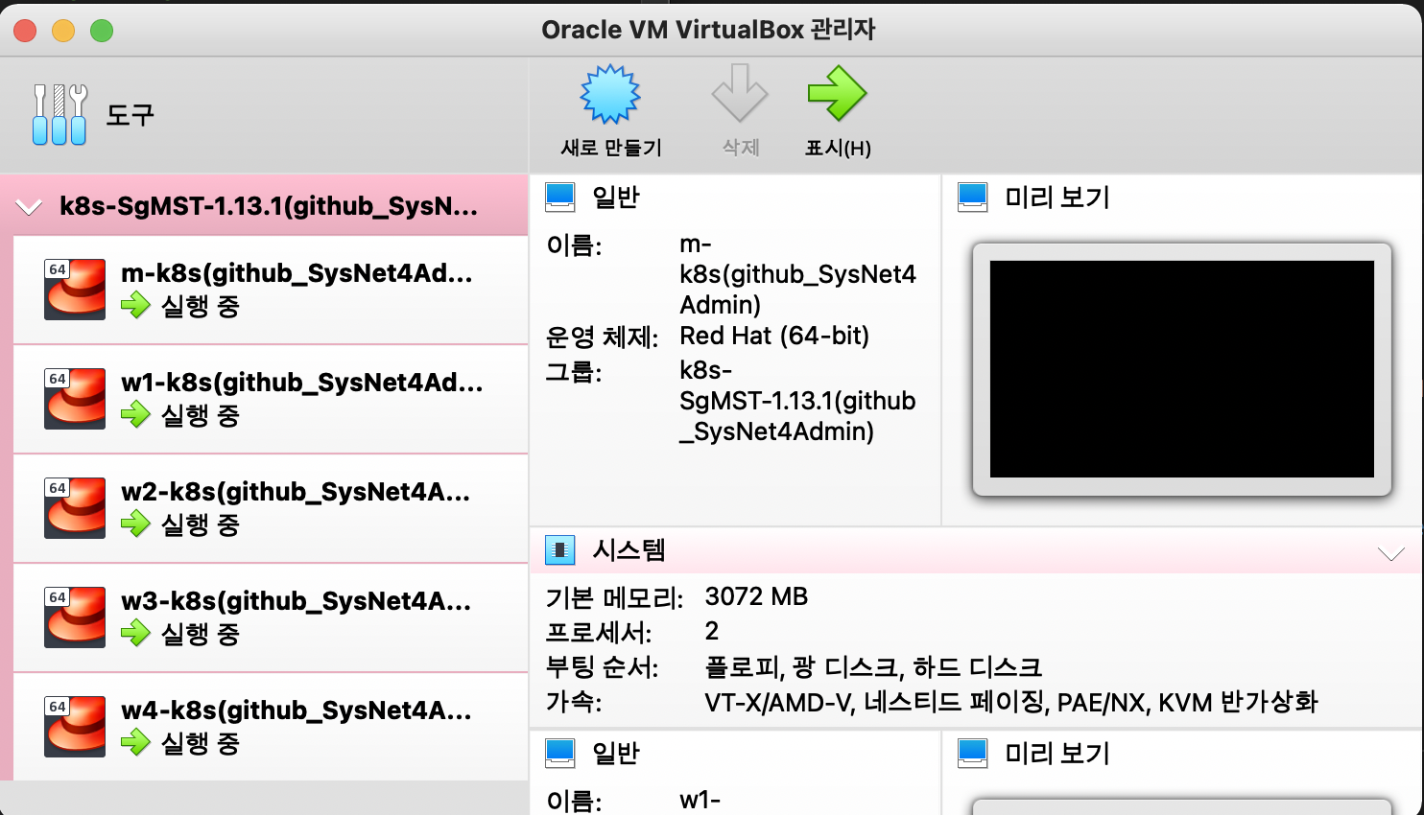1424x815 pixels.
Task: Click the yellow minimize window button
Action: (63, 31)
